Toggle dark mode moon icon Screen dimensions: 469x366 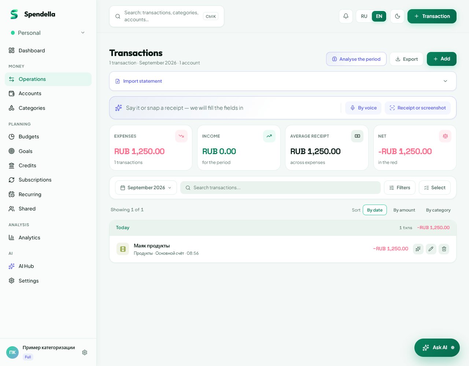point(397,16)
